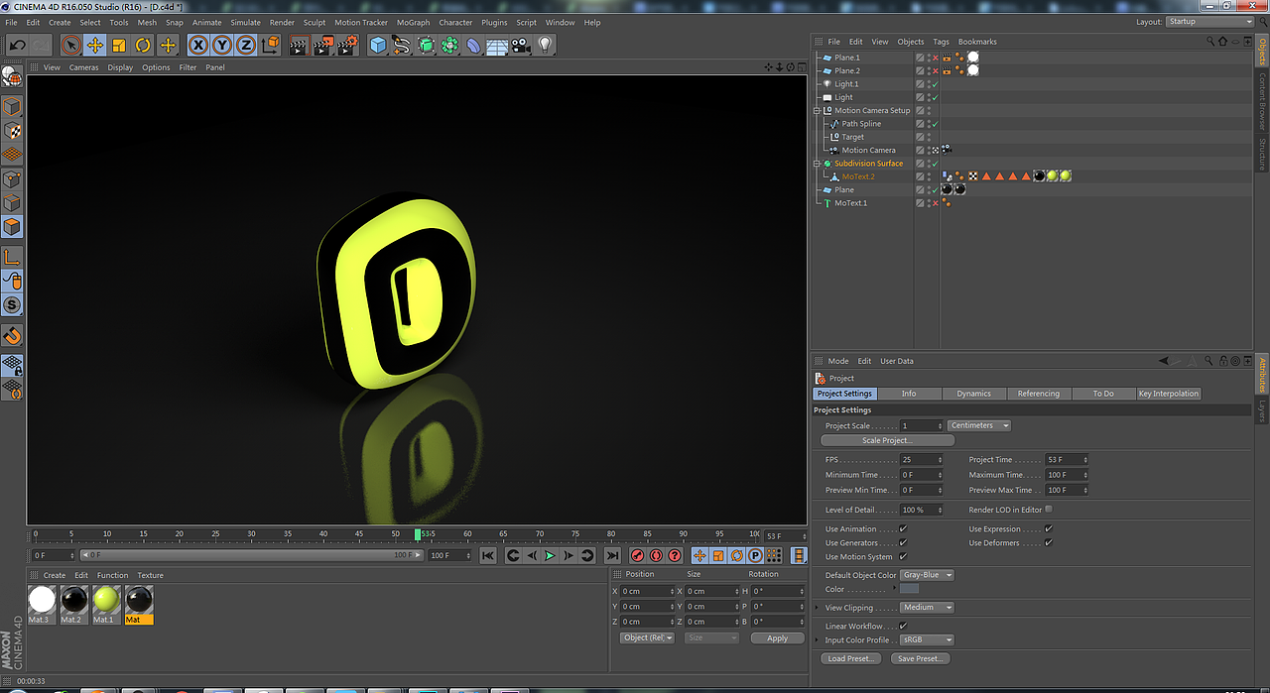The height and width of the screenshot is (693, 1270).
Task: Toggle the coordinate system icon
Action: point(270,45)
